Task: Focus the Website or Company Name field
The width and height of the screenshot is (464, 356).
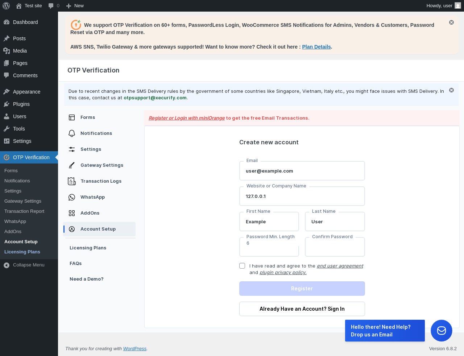Action: click(x=302, y=196)
